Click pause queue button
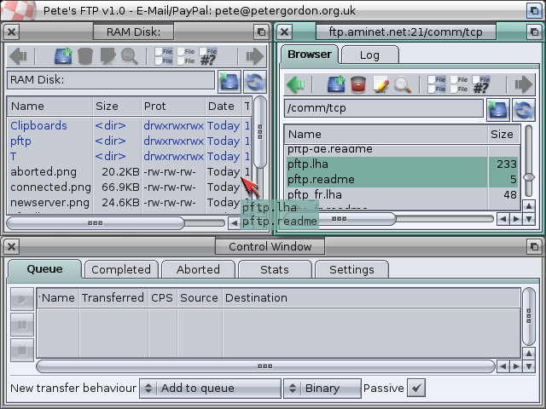This screenshot has width=546, height=409. (22, 325)
